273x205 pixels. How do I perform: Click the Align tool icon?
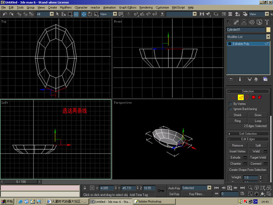(x=208, y=14)
